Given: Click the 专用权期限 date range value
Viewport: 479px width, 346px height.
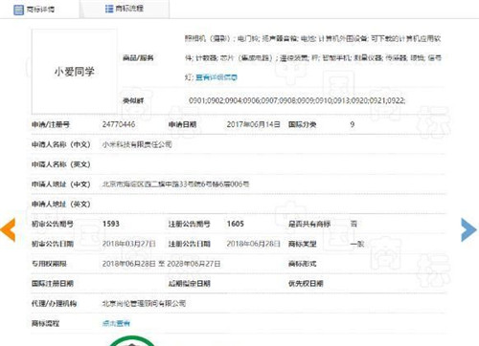Looking at the screenshot, I should (x=161, y=264).
